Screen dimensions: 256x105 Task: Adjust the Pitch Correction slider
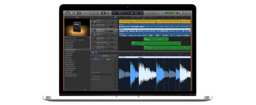[103, 74]
